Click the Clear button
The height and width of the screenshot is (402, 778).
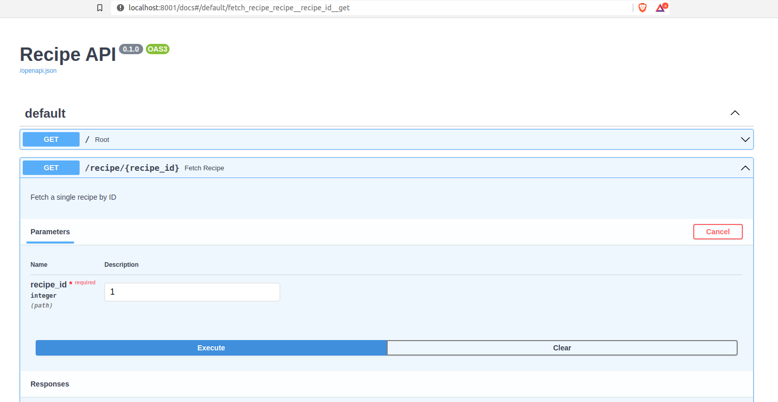562,348
